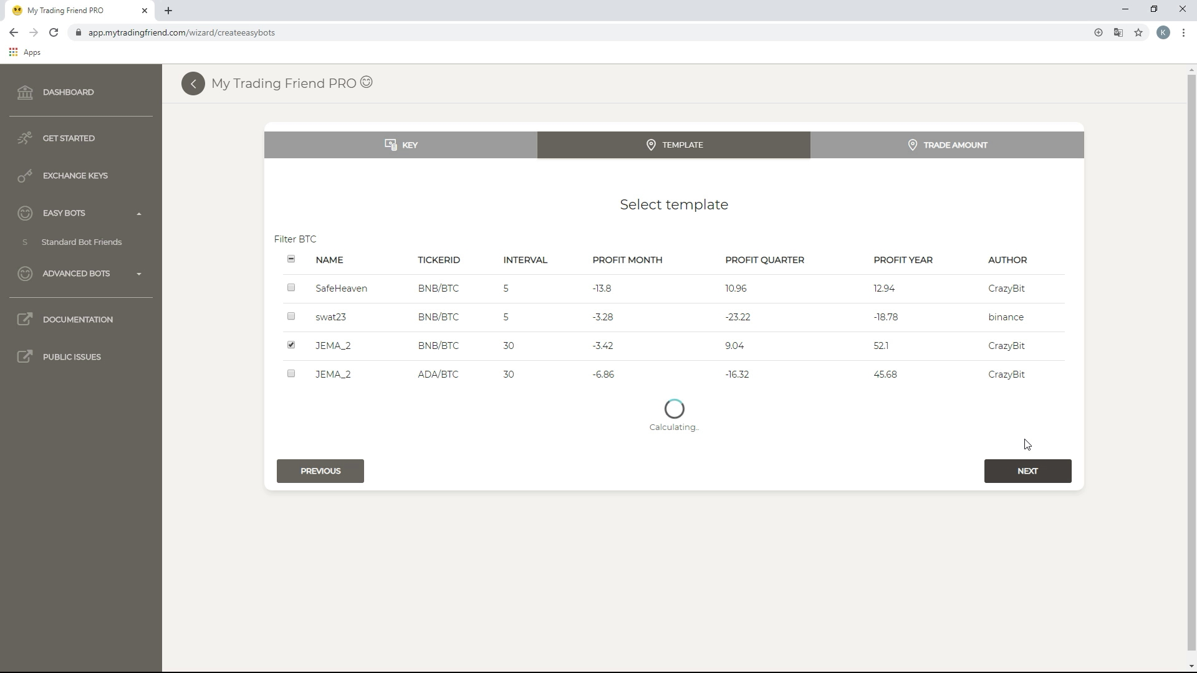Click the PREVIOUS button

pos(320,470)
